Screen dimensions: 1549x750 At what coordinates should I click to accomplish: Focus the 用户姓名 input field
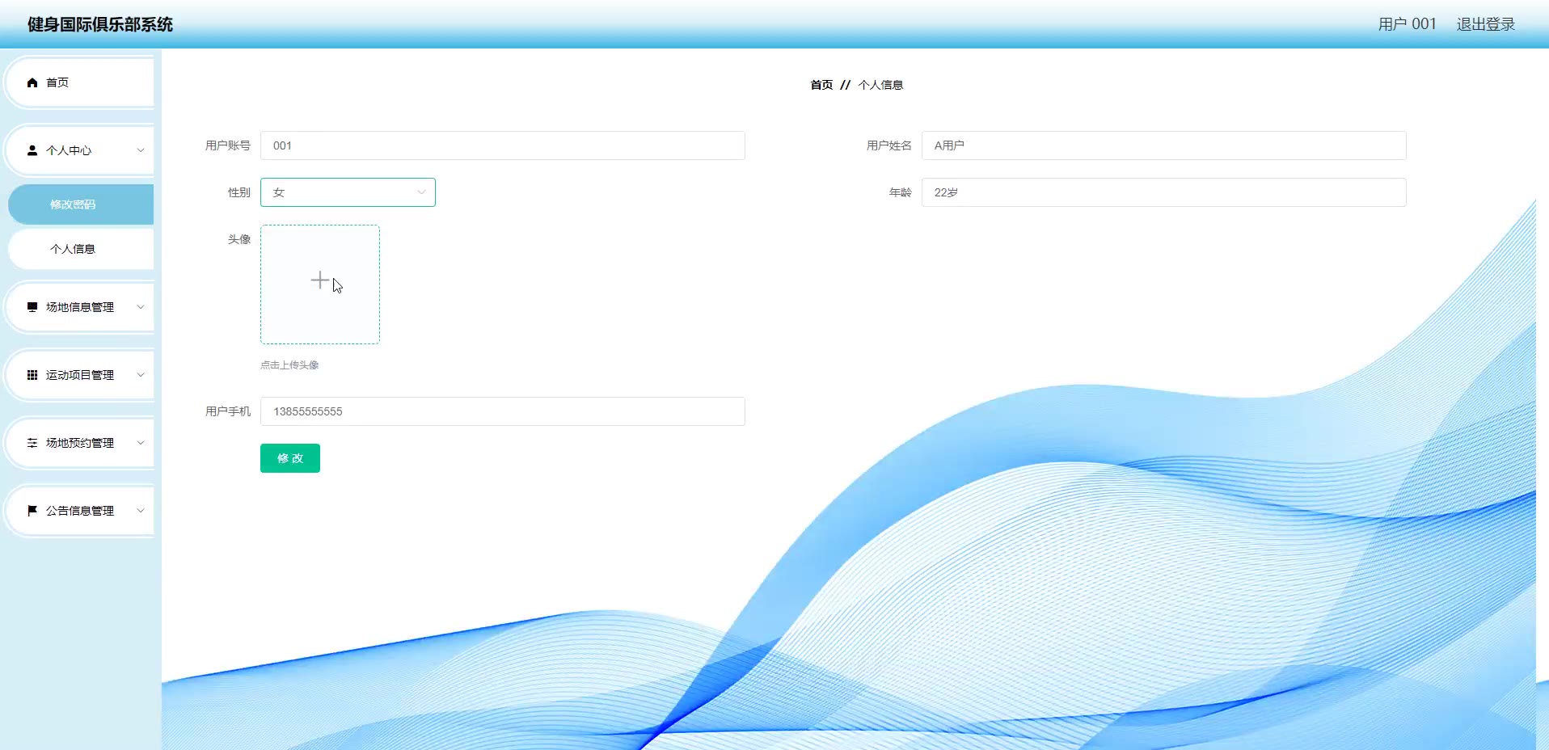point(1164,145)
